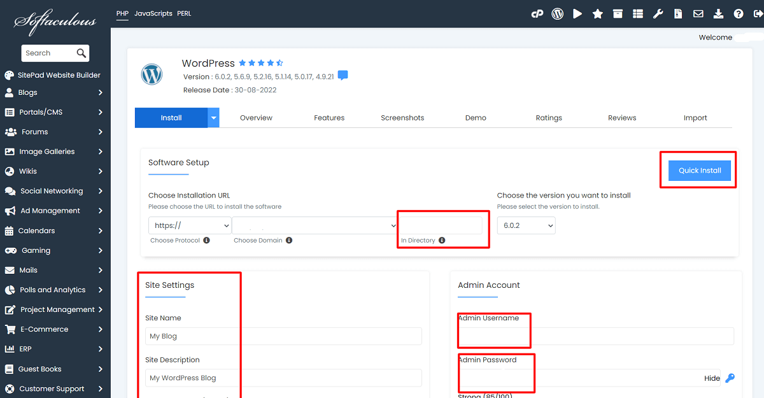Open the version 6.0.2 dropdown

point(526,225)
